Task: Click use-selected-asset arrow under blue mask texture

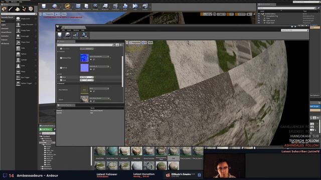Action: 91,59
